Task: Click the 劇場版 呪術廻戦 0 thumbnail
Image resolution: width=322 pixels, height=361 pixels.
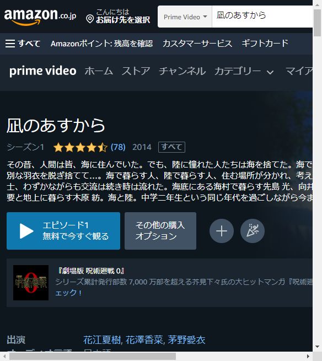Action: 31,283
